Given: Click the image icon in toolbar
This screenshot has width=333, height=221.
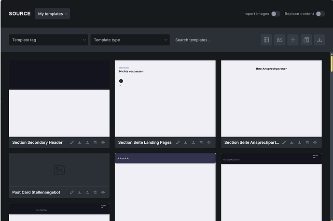Looking at the screenshot, I should 279,40.
